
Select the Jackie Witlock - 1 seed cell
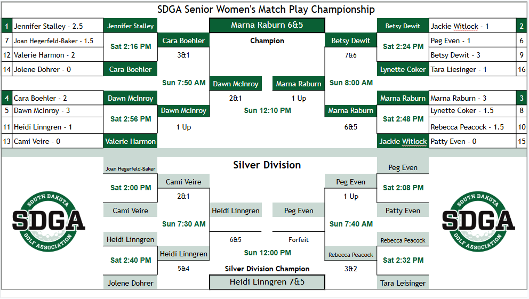coord(472,26)
